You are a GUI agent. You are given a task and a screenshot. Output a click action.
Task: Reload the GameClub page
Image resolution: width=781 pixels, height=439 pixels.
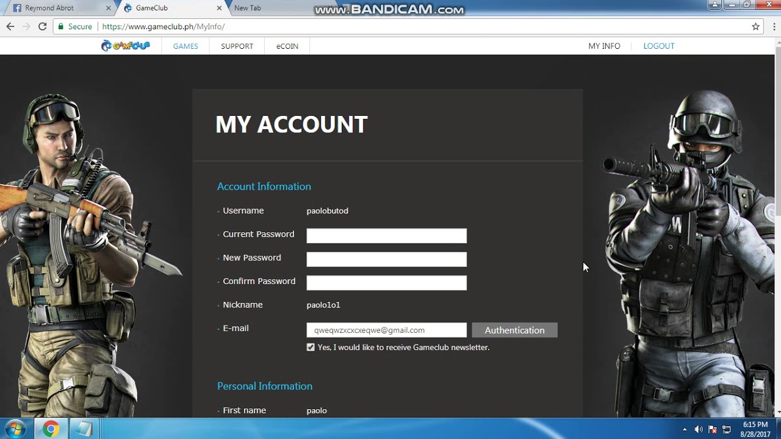coord(42,26)
